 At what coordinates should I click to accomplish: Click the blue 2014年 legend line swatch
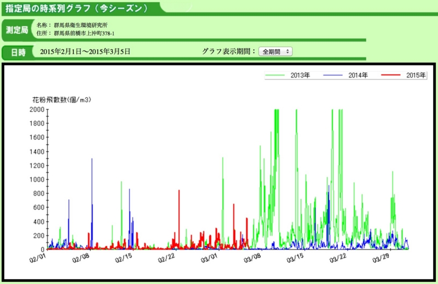tap(333, 75)
